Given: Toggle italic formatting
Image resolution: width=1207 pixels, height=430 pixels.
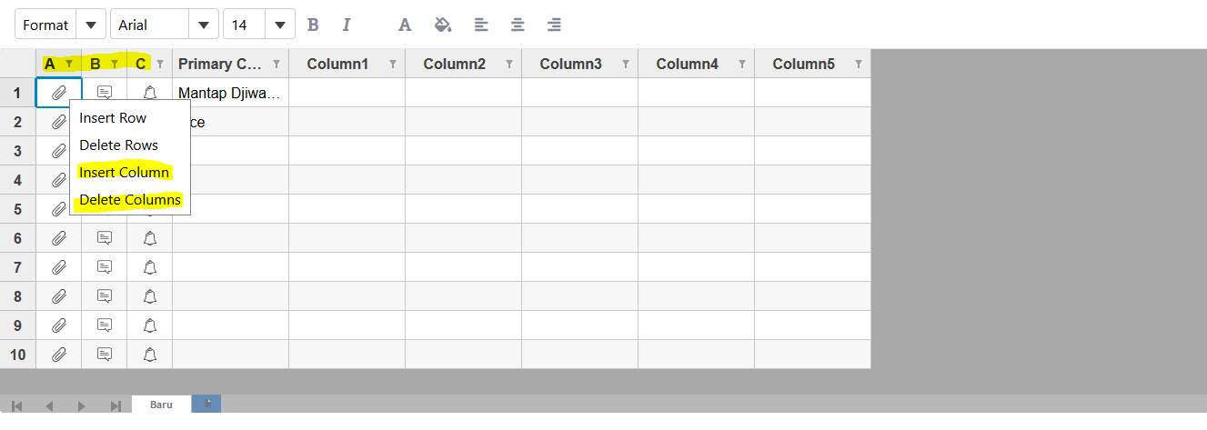Looking at the screenshot, I should coord(346,25).
